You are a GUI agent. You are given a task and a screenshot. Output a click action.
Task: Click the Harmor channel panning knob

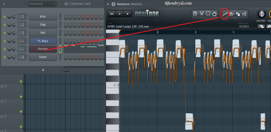tap(9, 49)
